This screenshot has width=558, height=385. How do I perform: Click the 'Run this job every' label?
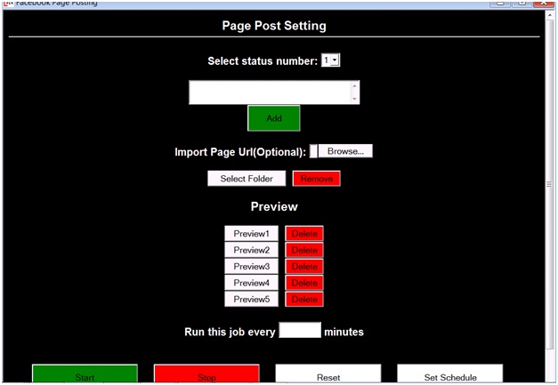click(x=230, y=332)
